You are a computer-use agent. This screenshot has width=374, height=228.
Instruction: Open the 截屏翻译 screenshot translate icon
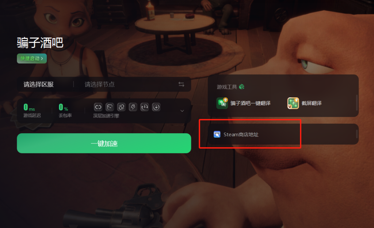(293, 103)
